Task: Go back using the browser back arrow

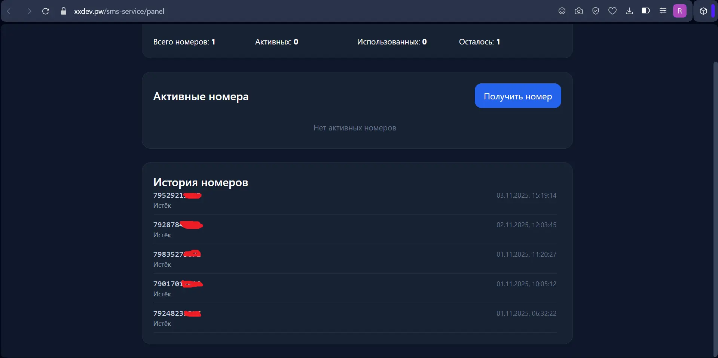Action: [x=9, y=11]
